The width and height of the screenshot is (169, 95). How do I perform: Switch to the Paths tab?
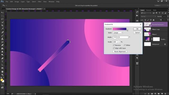[x=155, y=10]
